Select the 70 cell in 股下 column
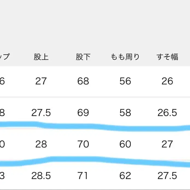190x190 pixels. tap(83, 144)
